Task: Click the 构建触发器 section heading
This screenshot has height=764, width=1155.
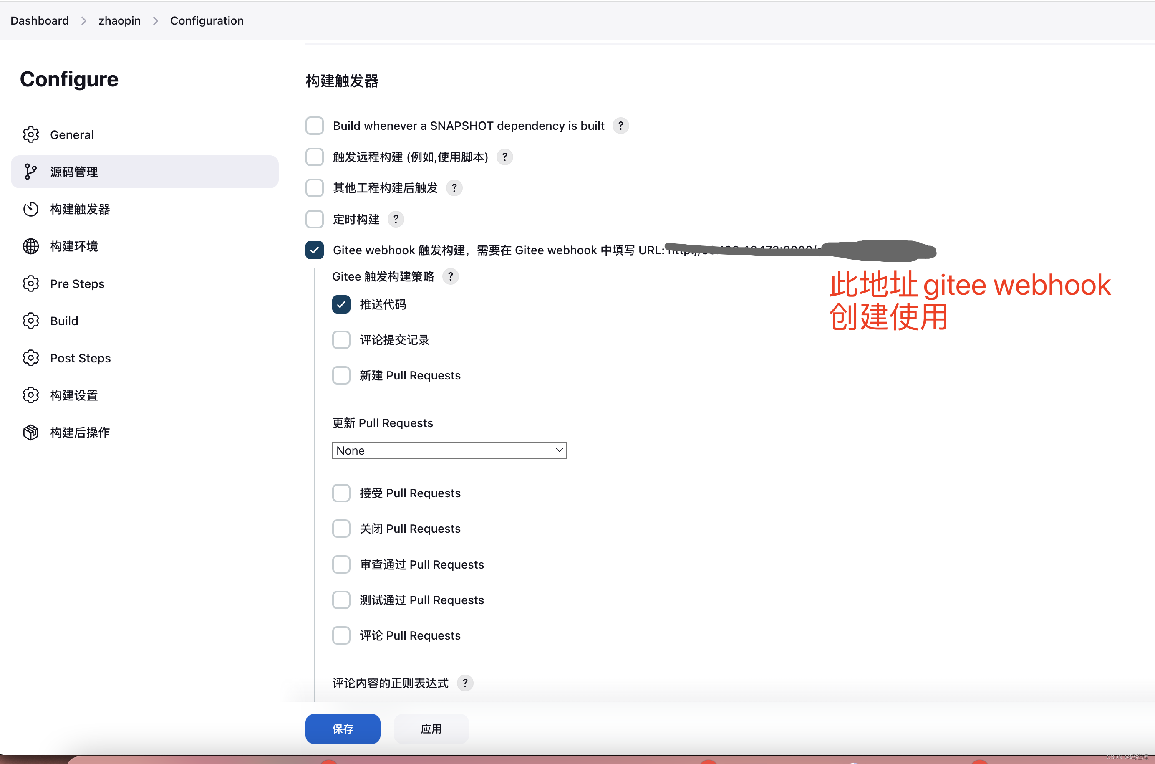Action: tap(342, 81)
